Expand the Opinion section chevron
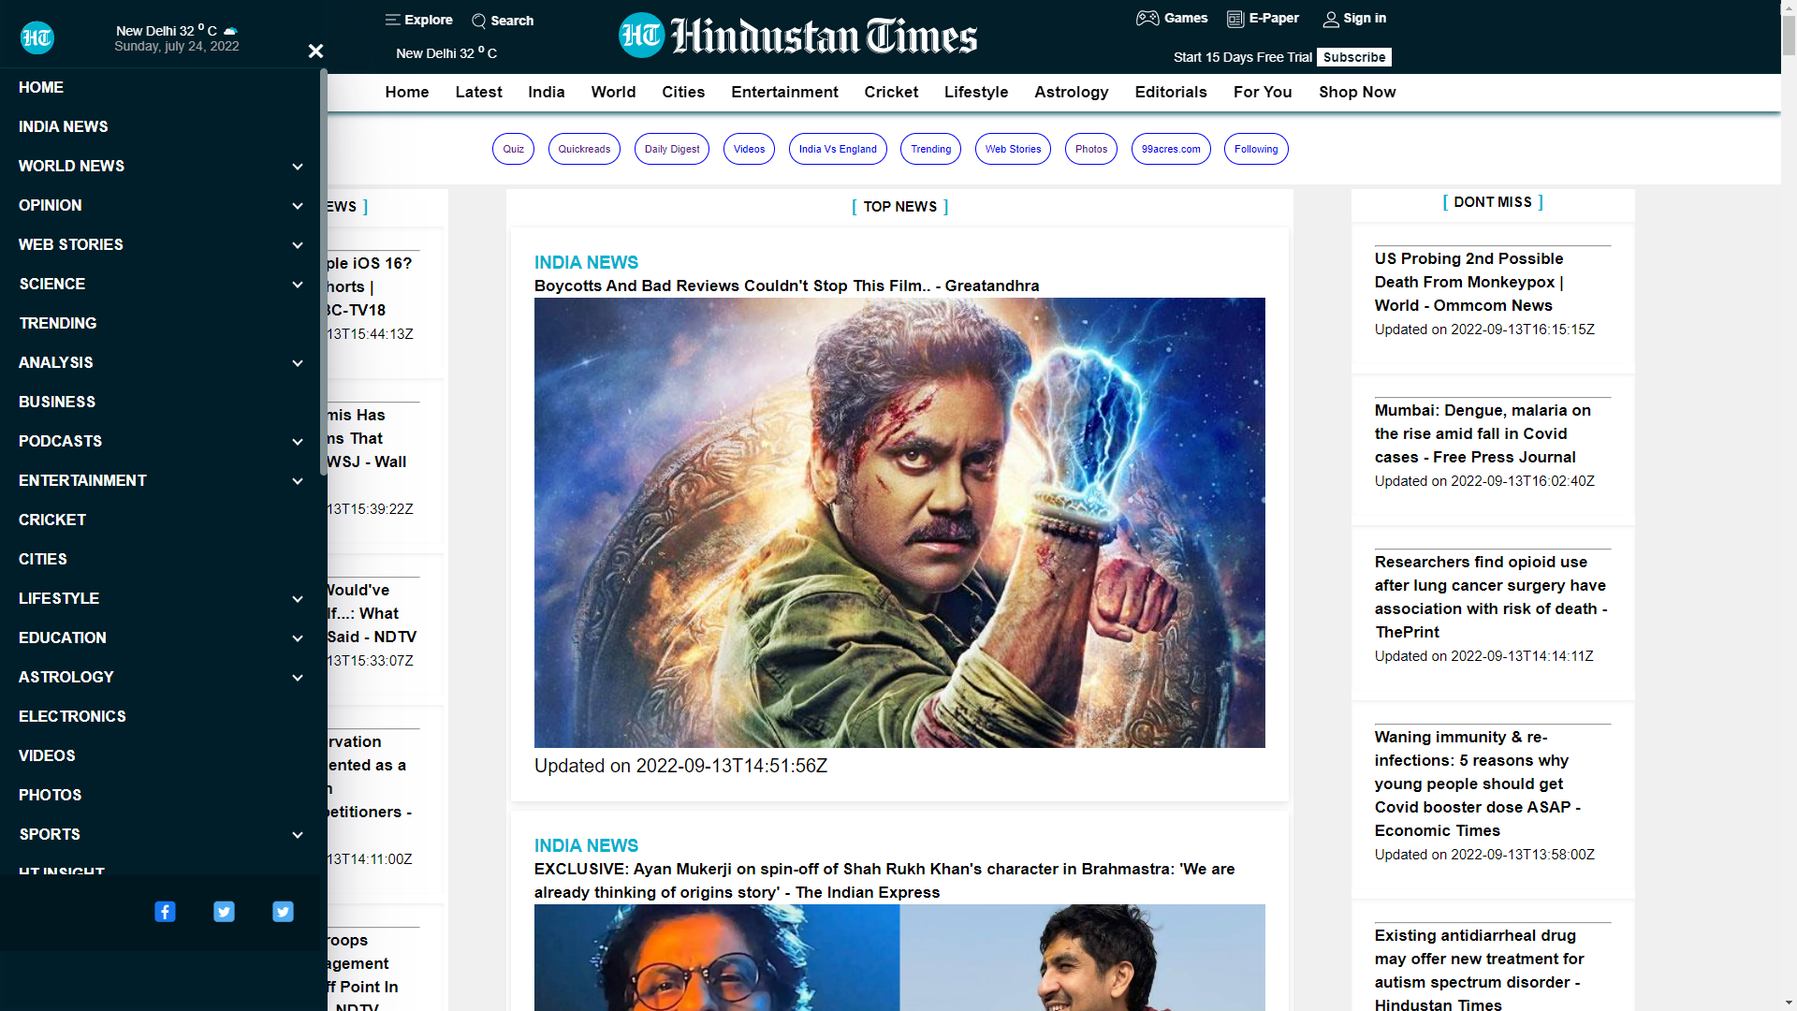The width and height of the screenshot is (1797, 1011). click(298, 206)
